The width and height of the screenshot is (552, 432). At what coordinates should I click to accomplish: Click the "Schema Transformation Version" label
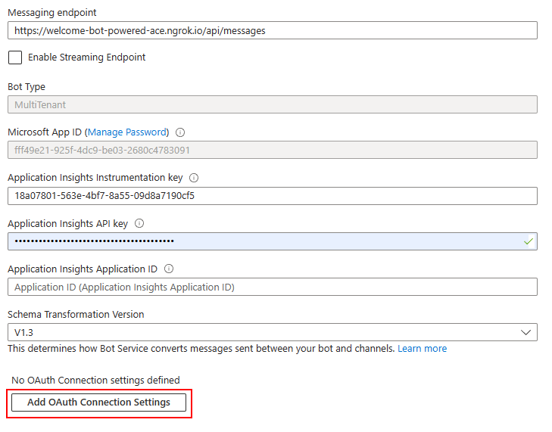[x=76, y=315]
